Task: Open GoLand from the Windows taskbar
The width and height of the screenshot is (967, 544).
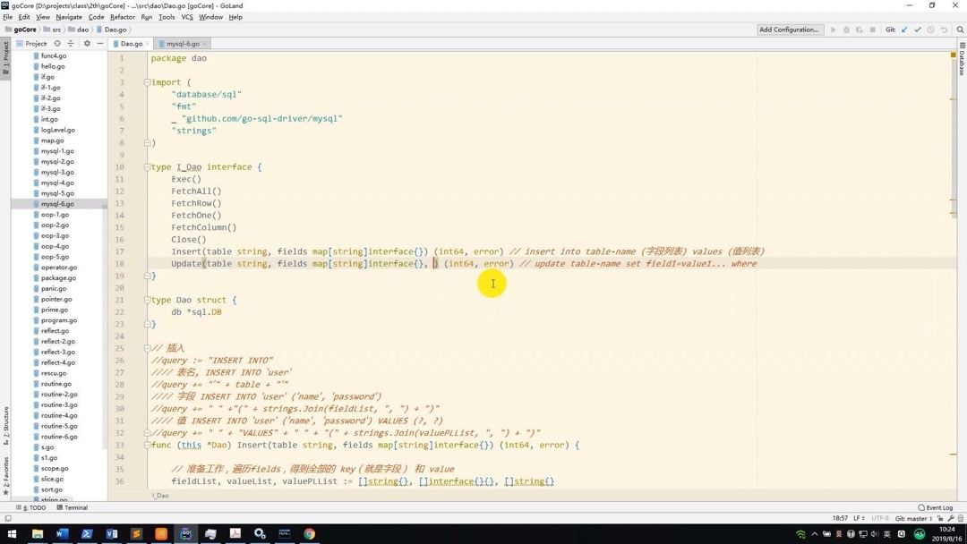Action: [185, 534]
